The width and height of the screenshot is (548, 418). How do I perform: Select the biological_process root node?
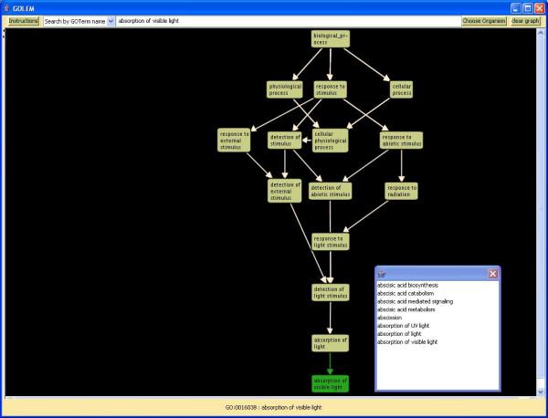(330, 38)
